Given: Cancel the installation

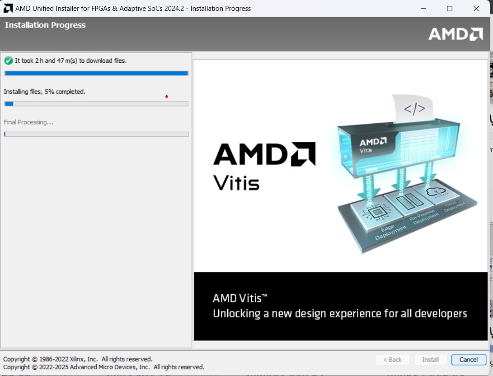Looking at the screenshot, I should (469, 360).
